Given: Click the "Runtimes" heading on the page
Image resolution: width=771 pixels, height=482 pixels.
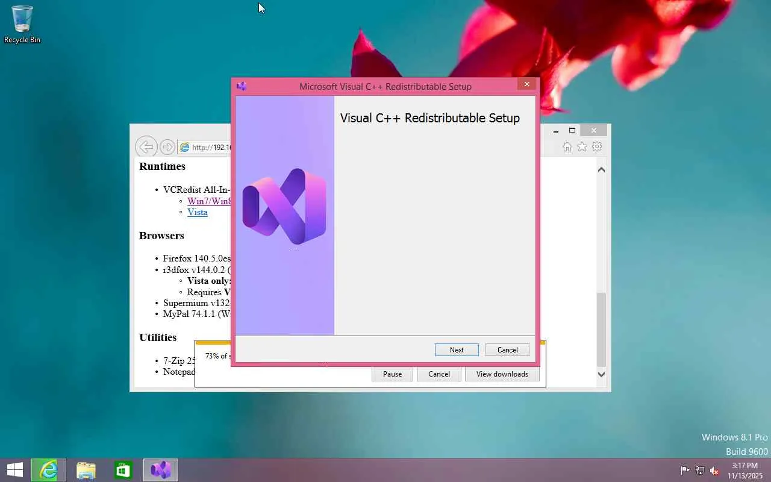Looking at the screenshot, I should (x=162, y=166).
